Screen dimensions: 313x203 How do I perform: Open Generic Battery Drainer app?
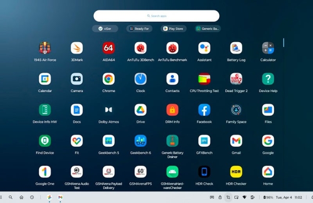coord(173,141)
